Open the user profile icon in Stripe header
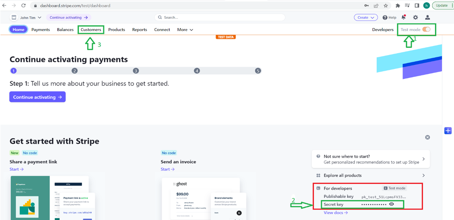 point(428,17)
